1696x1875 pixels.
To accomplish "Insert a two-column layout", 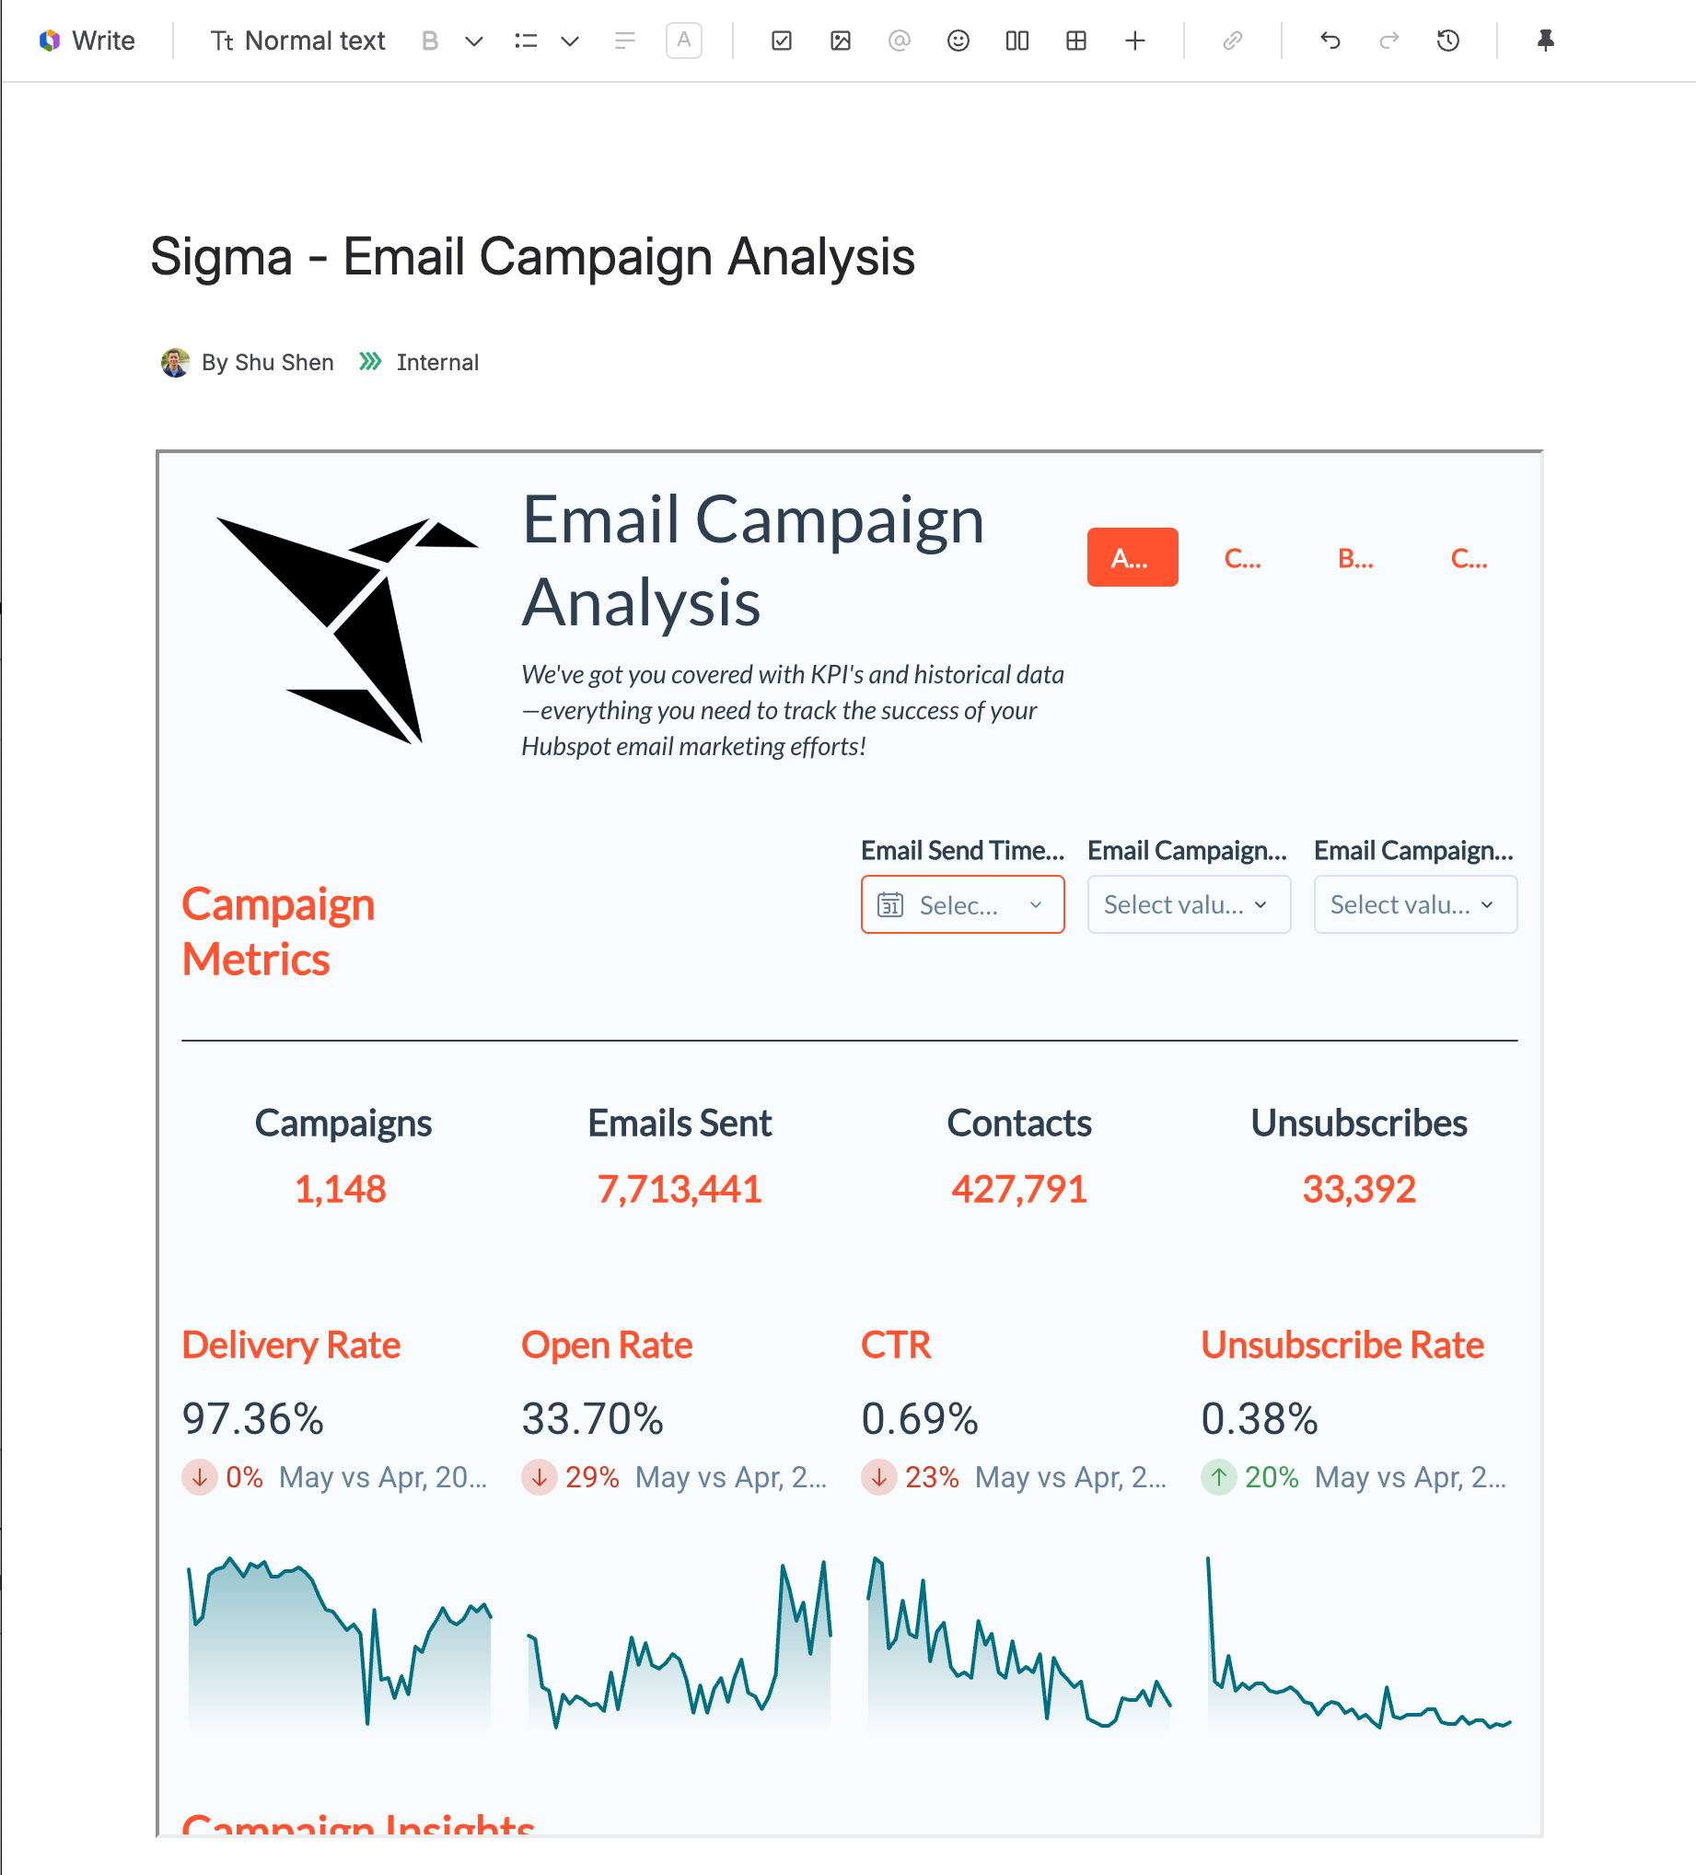I will point(1017,41).
